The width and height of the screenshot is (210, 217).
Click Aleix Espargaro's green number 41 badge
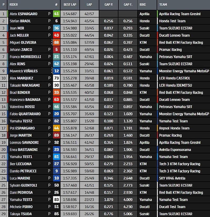point(56,14)
